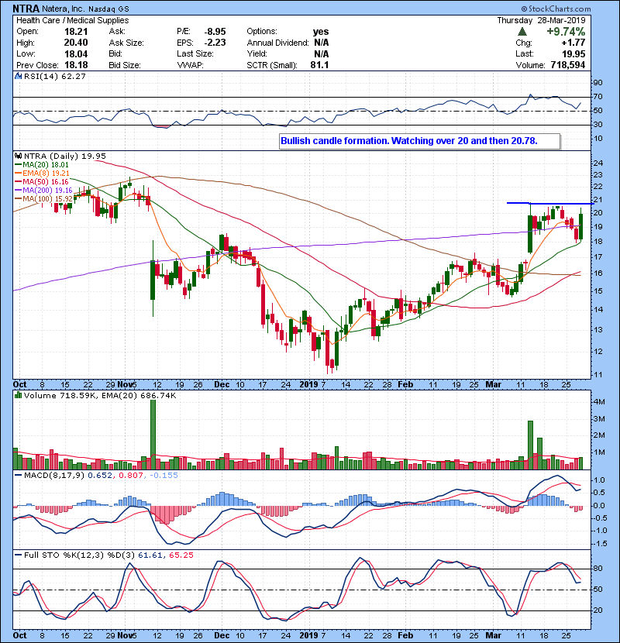
Task: Click the P/E -8.95 value
Action: point(215,32)
